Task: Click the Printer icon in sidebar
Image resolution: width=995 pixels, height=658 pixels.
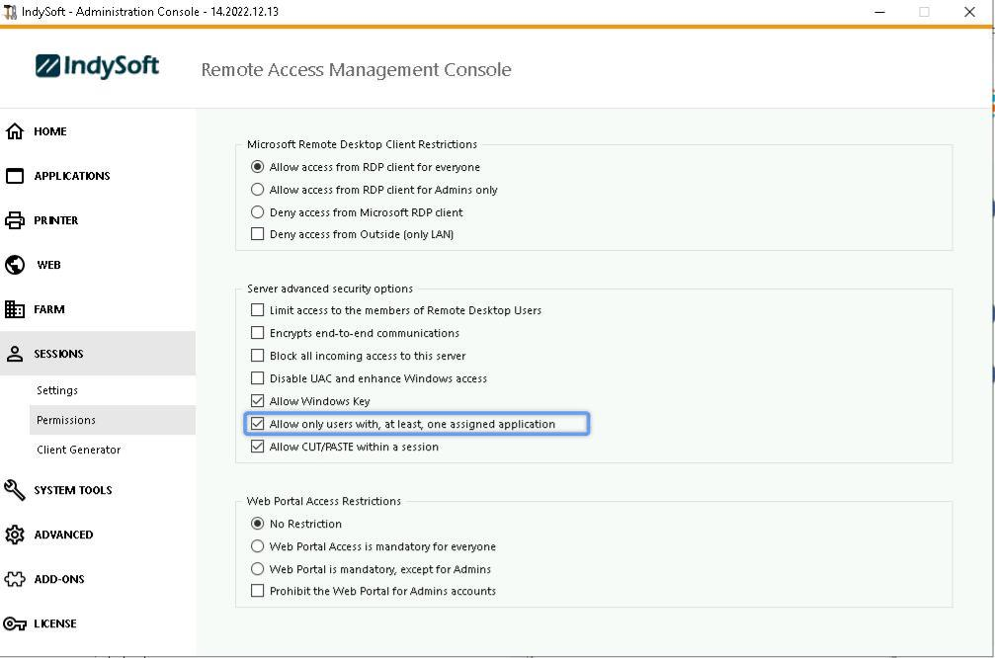Action: point(15,220)
